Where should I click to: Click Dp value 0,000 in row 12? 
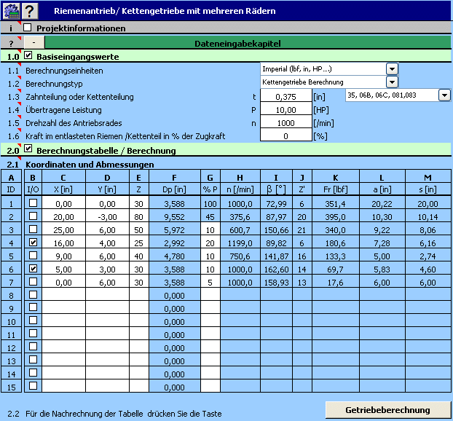[175, 347]
